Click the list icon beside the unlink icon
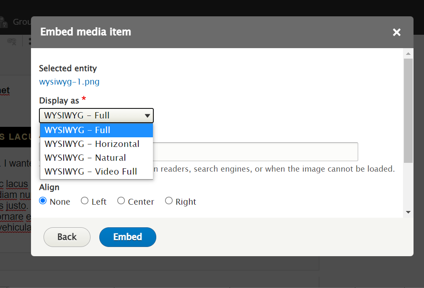424x288 pixels. click(x=29, y=41)
